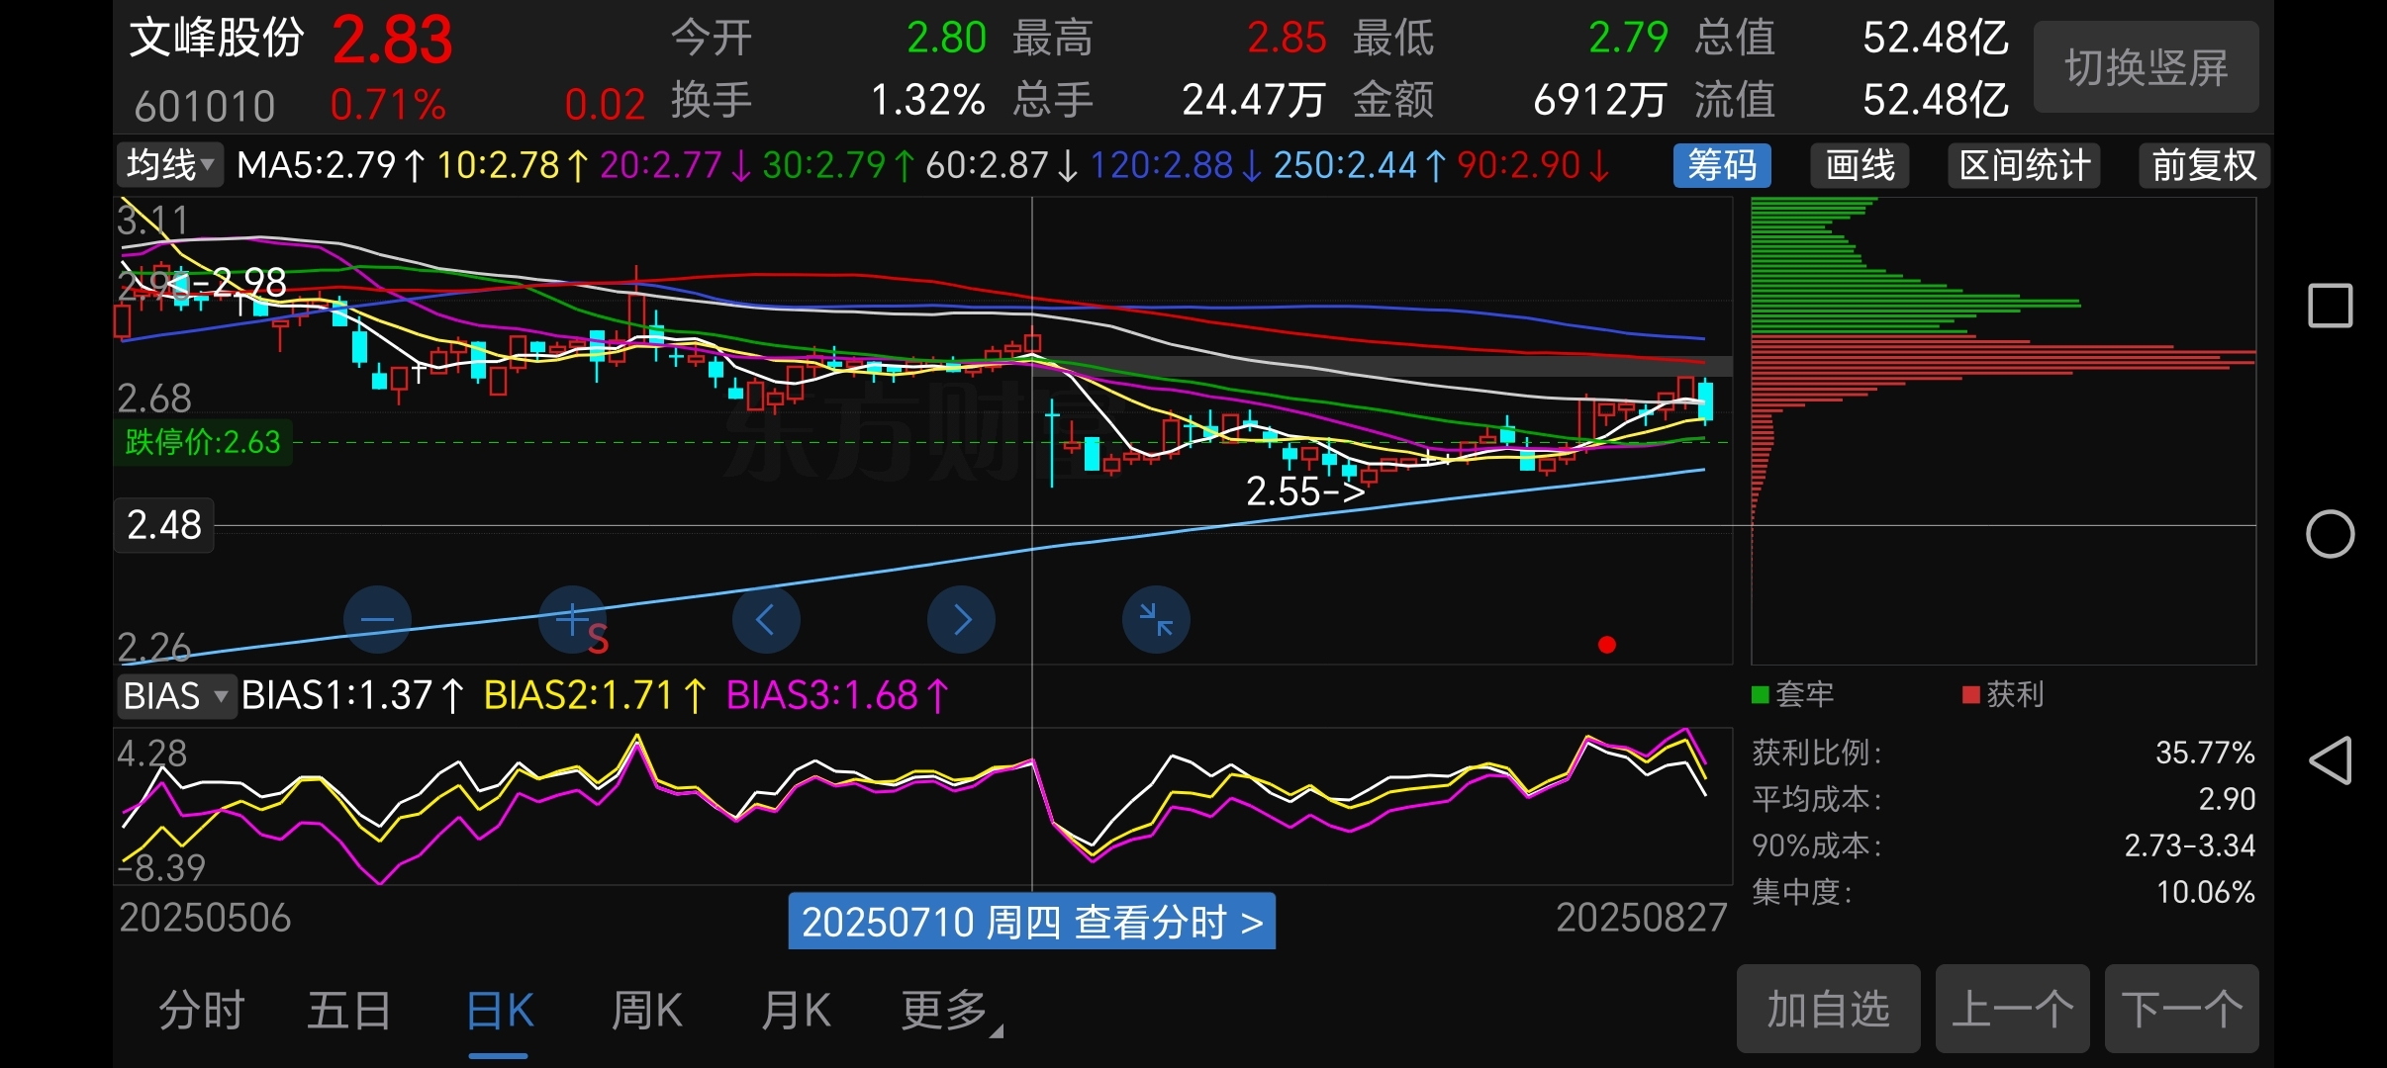Viewport: 2387px width, 1068px height.
Task: Open the 均线 indicator dropdown
Action: pyautogui.click(x=170, y=165)
